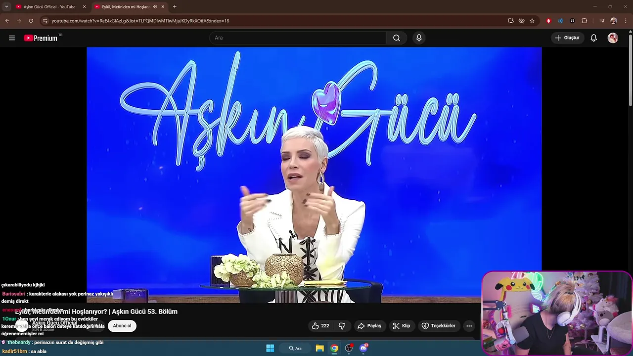Open Chrome media controls icon
633x356 pixels.
point(602,21)
